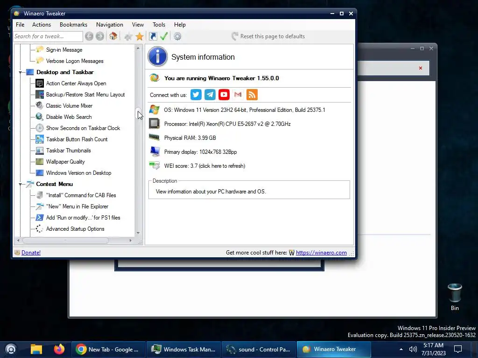478x358 pixels.
Task: Select Verbose Logon Messages tree item
Action: click(75, 61)
